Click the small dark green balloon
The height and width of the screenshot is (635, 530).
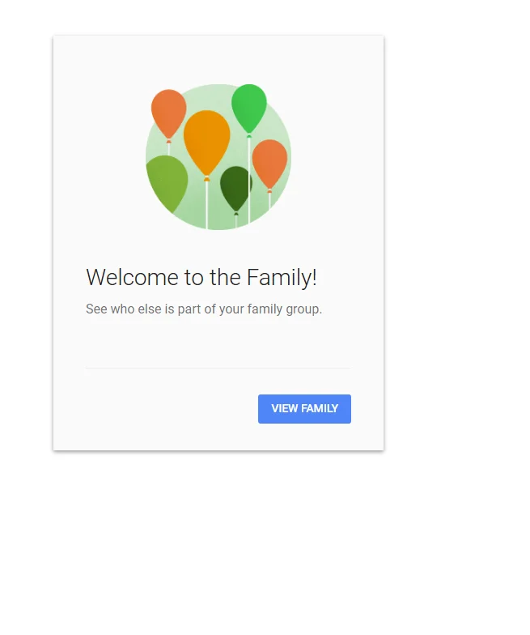coord(235,188)
